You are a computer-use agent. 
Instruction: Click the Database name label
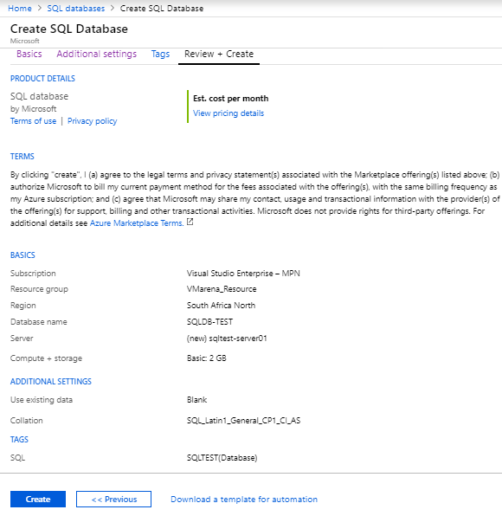coord(38,322)
